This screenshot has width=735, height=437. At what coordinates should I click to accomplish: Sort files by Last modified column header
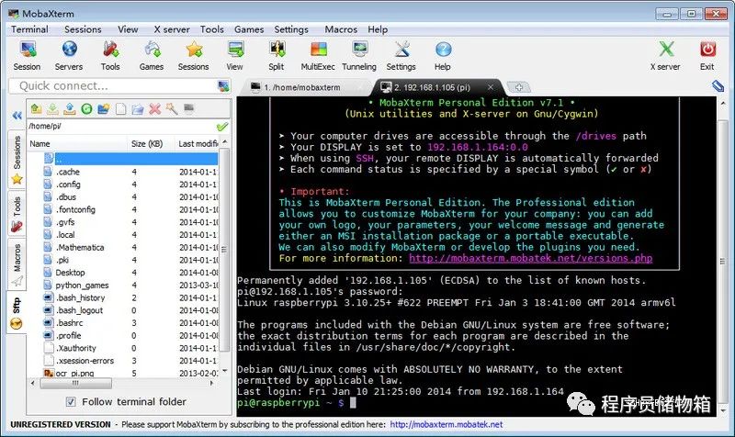point(197,144)
